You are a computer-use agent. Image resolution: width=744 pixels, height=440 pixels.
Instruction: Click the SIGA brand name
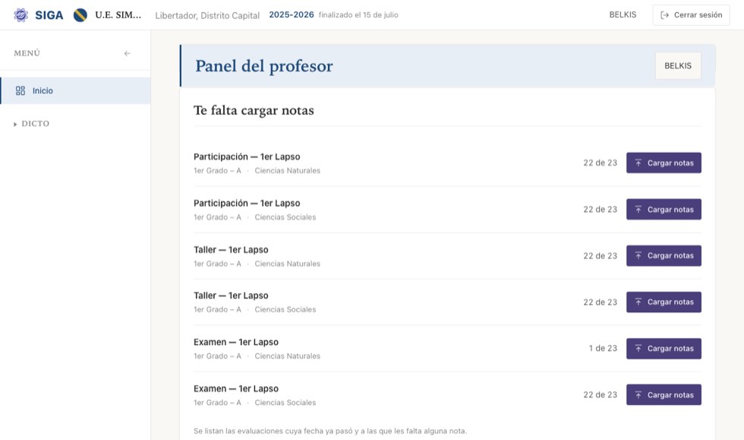coord(49,15)
